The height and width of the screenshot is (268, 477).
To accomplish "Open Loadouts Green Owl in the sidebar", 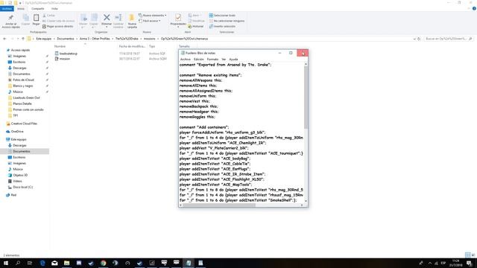I will (27, 98).
